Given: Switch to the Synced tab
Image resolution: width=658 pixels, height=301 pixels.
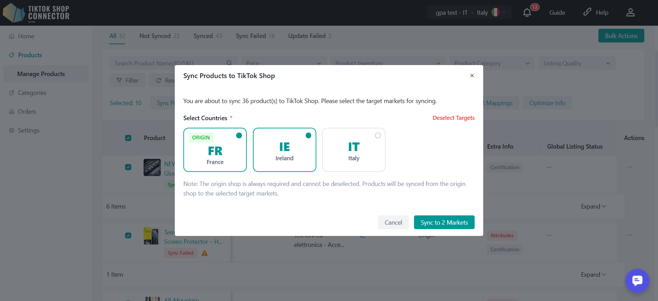Looking at the screenshot, I should click(x=208, y=36).
